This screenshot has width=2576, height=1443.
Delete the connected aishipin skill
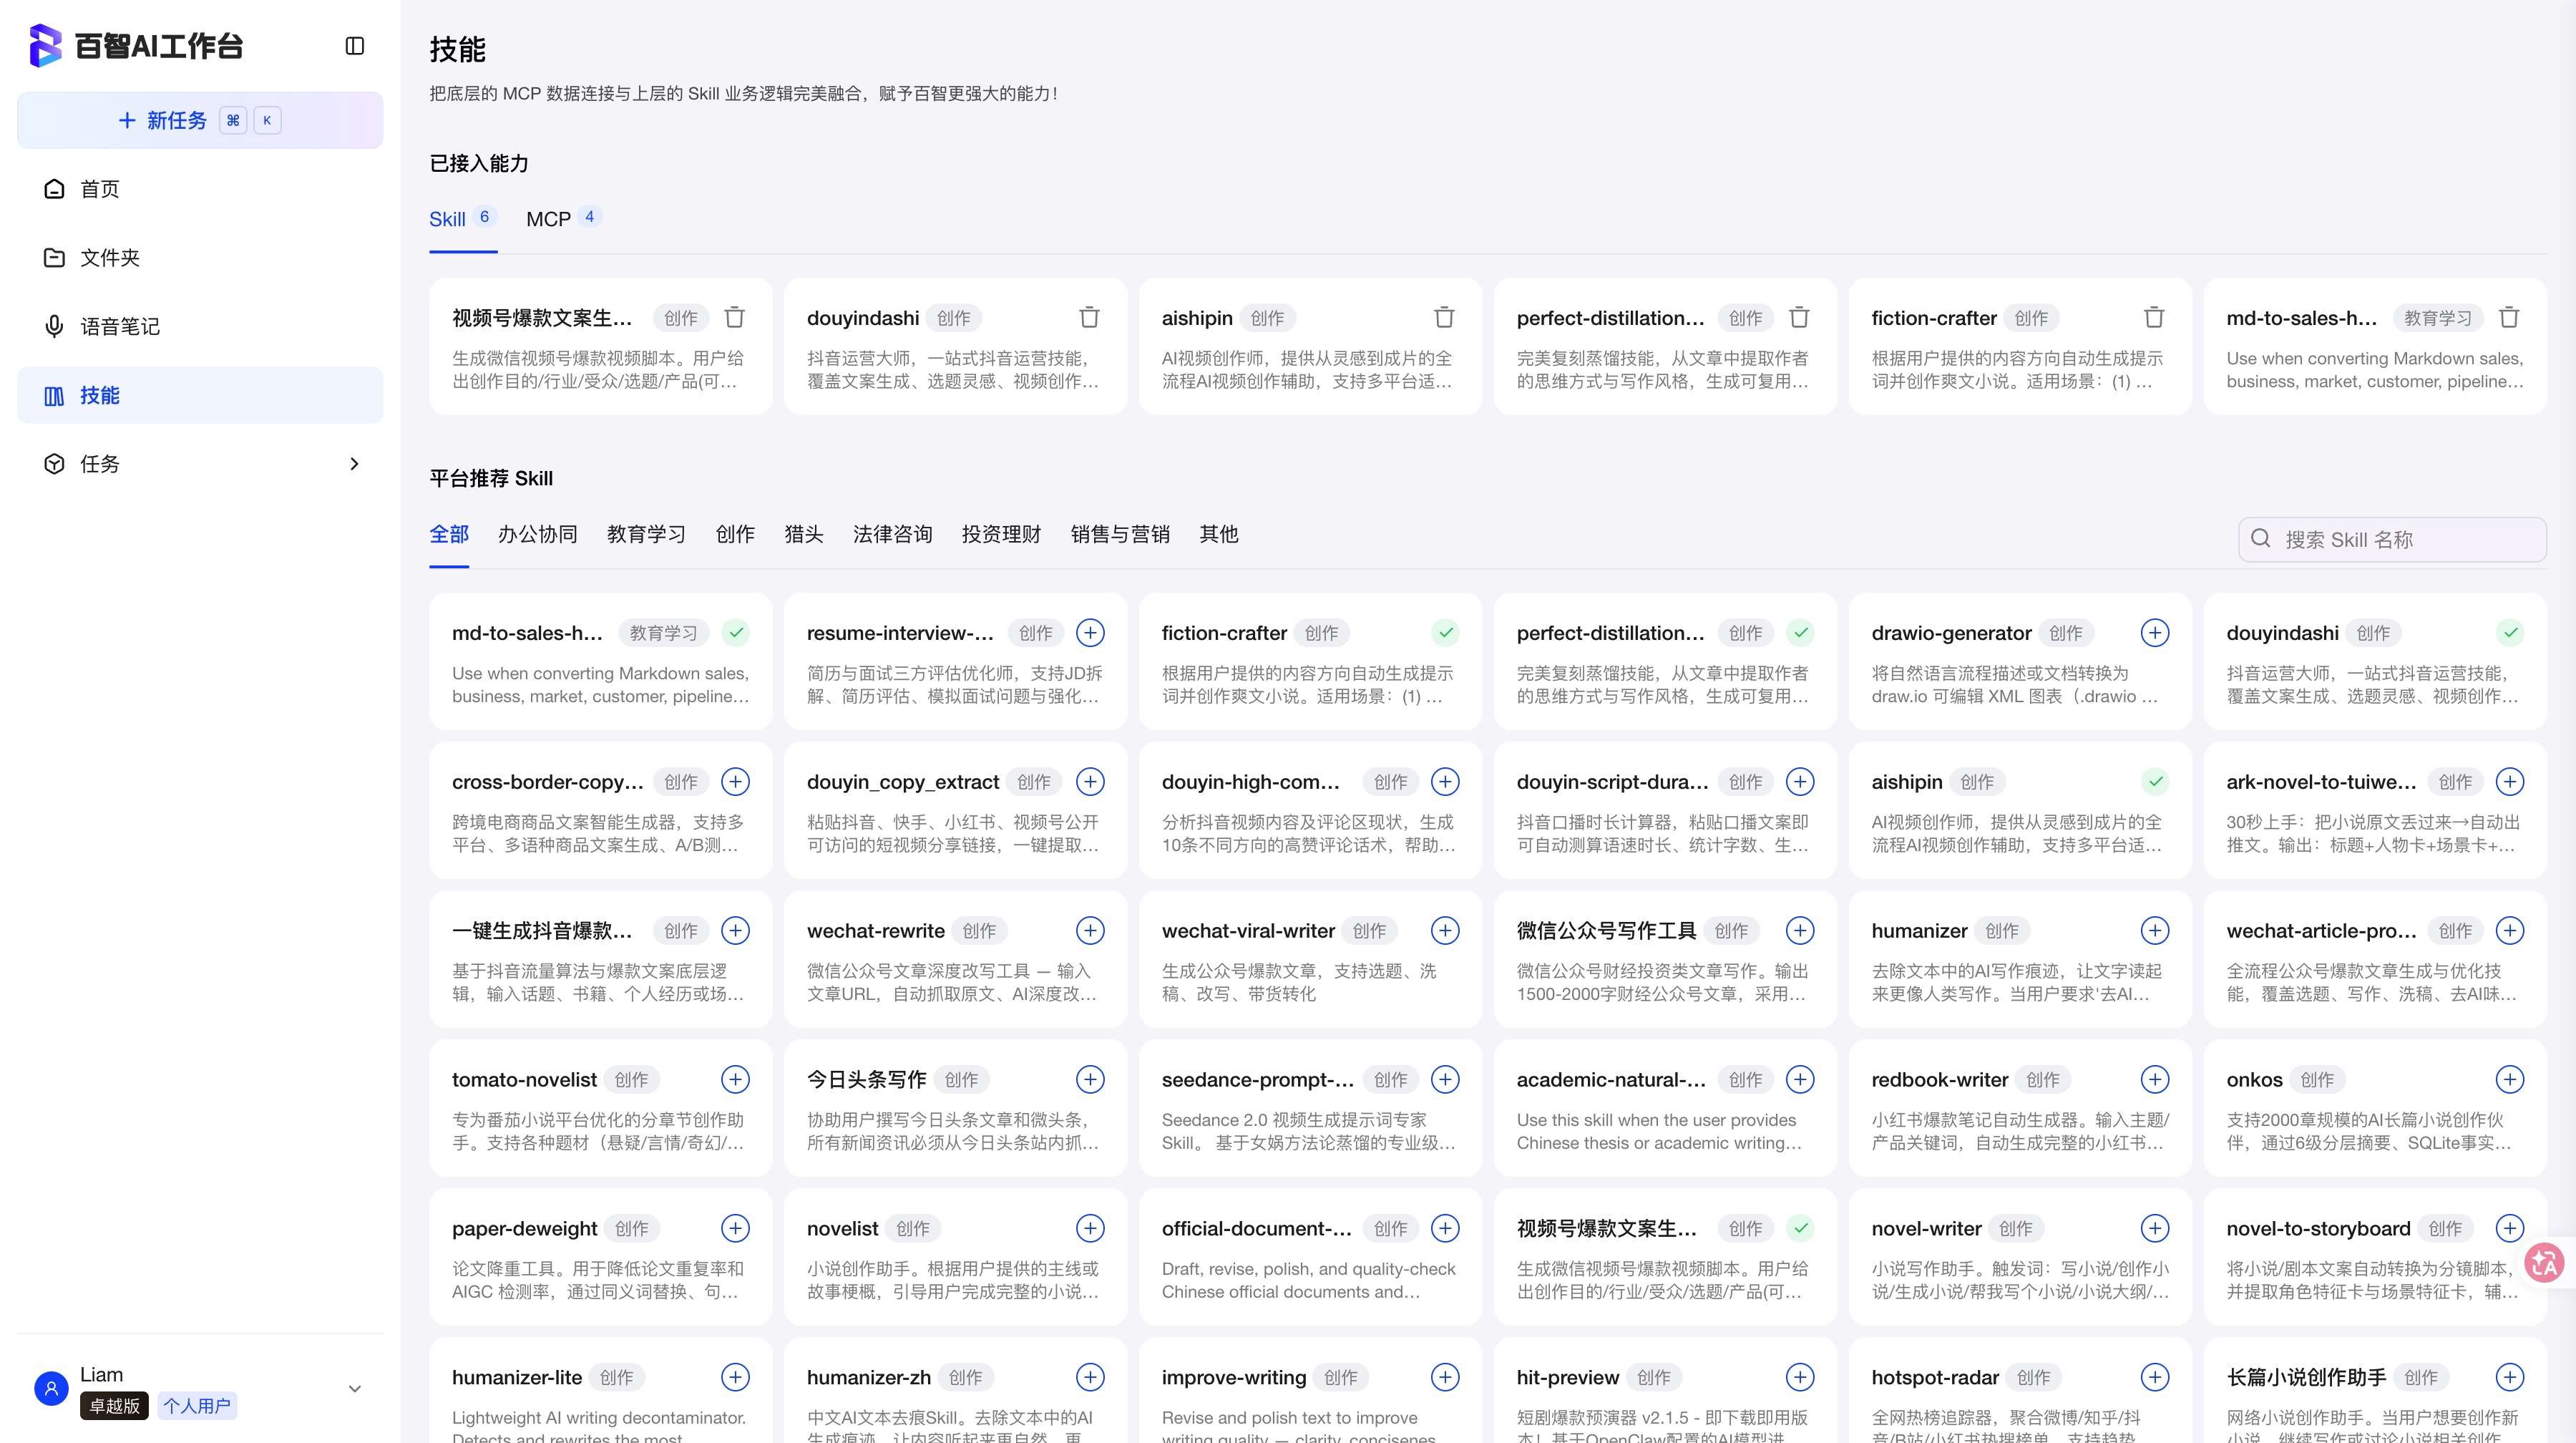(1445, 318)
